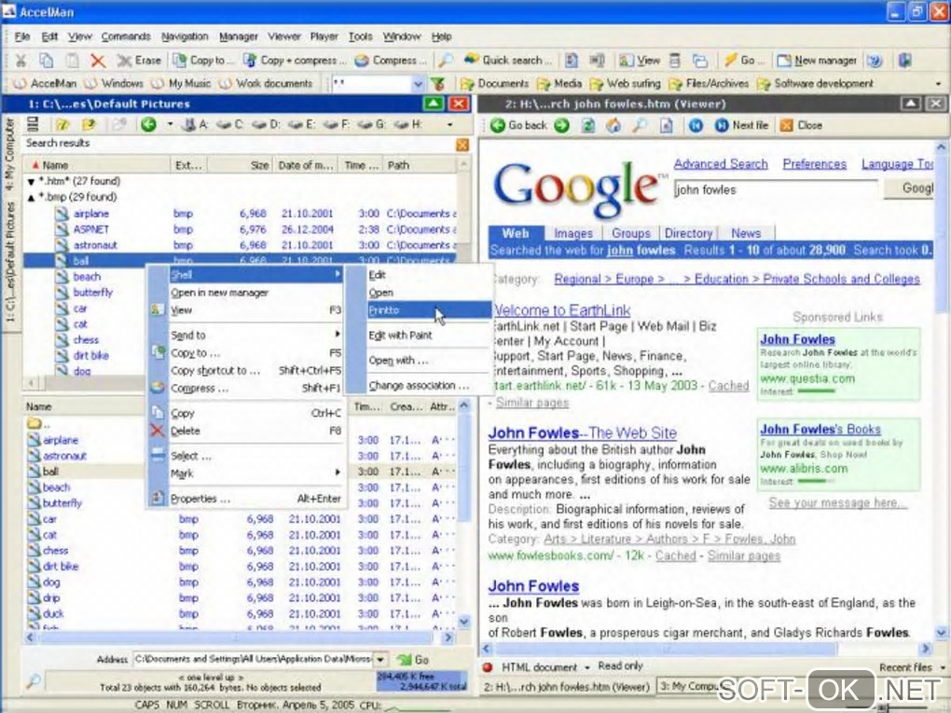
Task: Expand the Mark submenu
Action: [246, 473]
